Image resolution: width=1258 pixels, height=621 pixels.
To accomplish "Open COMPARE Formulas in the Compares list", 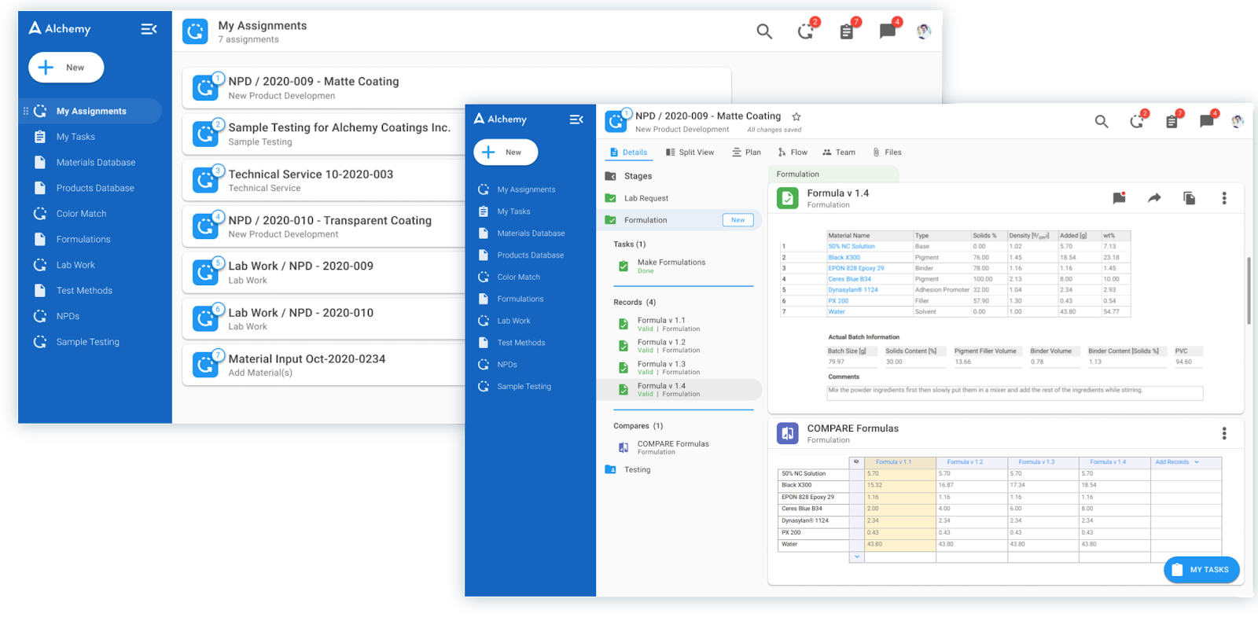I will 681,447.
